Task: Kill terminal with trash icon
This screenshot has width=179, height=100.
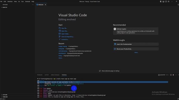Action: point(173,75)
